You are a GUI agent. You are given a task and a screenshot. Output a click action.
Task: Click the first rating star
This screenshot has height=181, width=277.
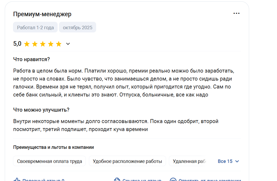(27, 44)
